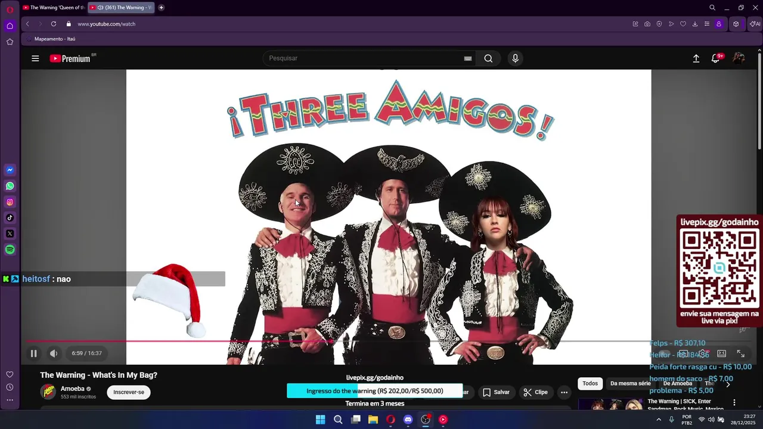Open Amoeba channel avatar

tap(48, 391)
